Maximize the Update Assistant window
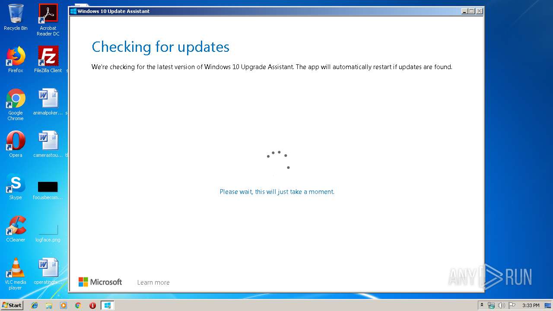This screenshot has width=553, height=311. click(471, 11)
